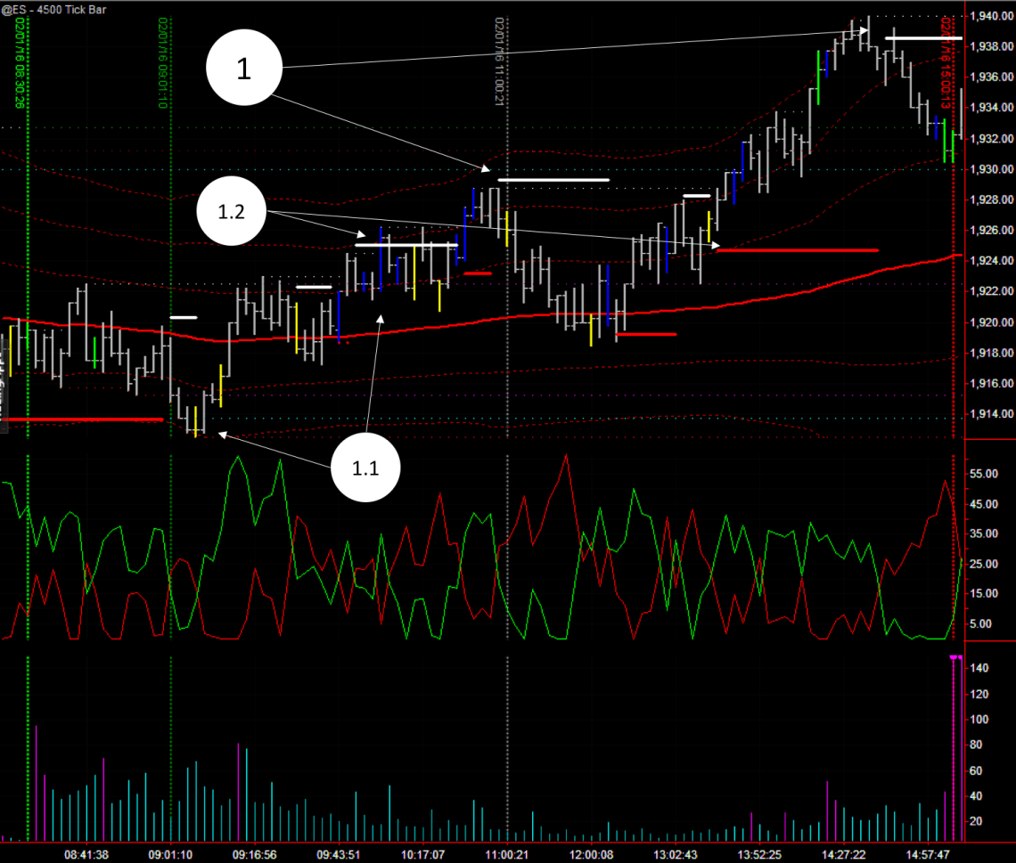Select the red horizontal line pointed by 1.2 arrow
Image resolution: width=1016 pixels, height=863 pixels.
coord(797,250)
